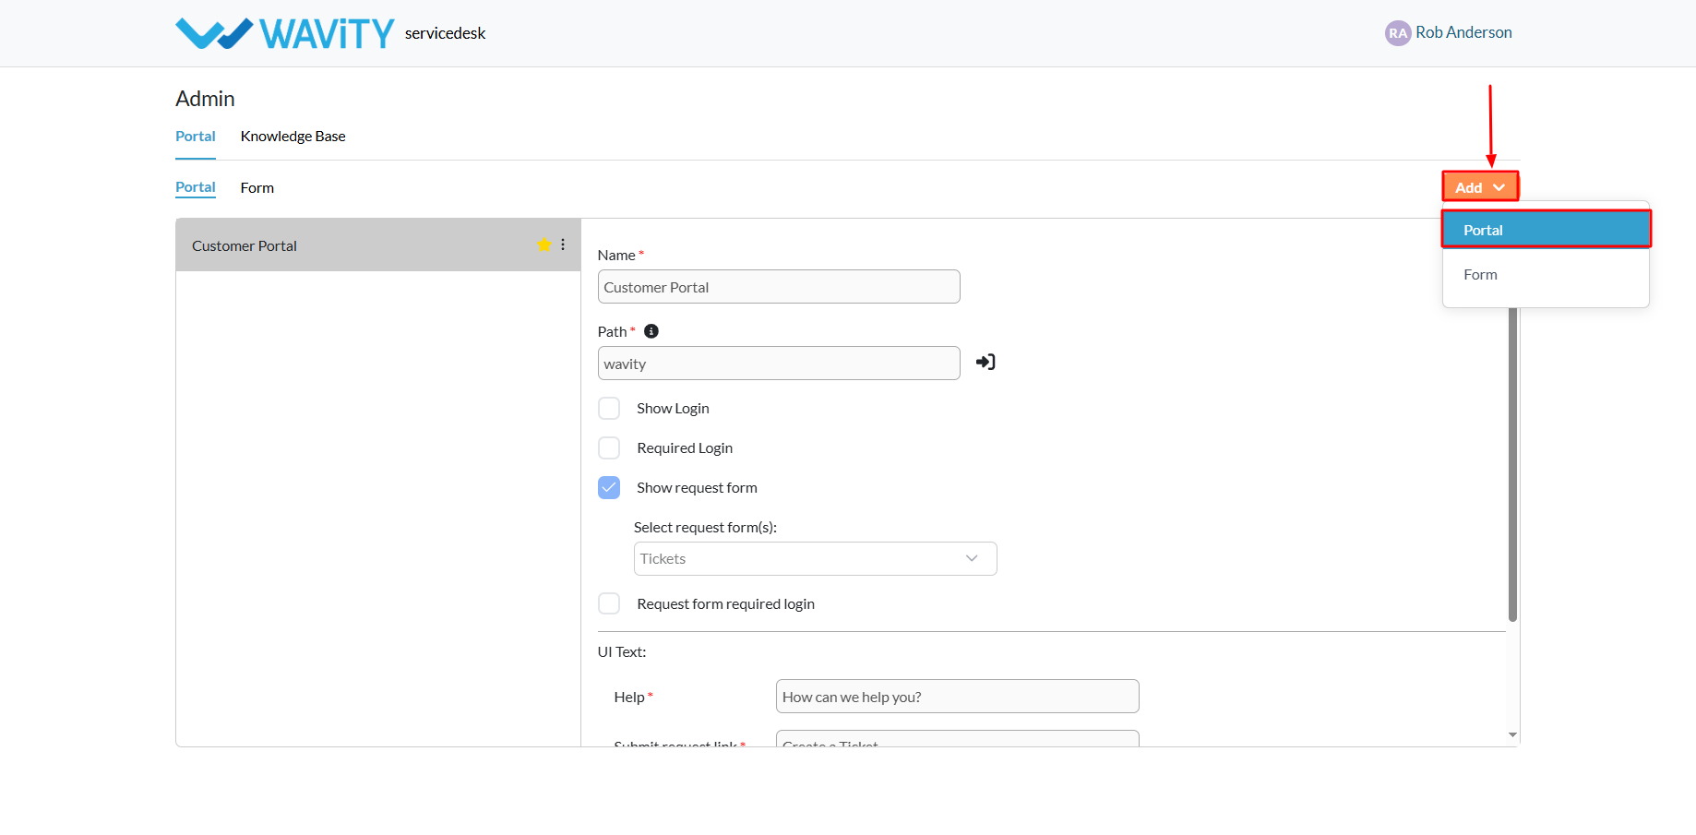Click the UI Text label
Image resolution: width=1696 pixels, height=835 pixels.
pos(622,651)
